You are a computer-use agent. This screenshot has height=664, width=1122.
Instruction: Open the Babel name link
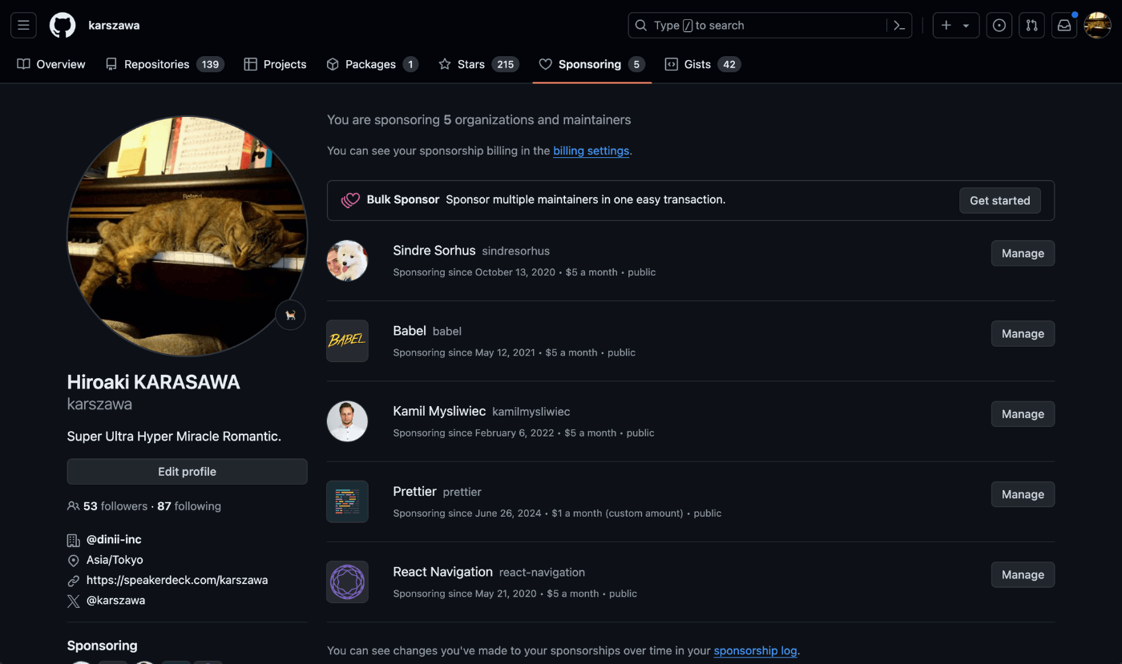pos(410,331)
